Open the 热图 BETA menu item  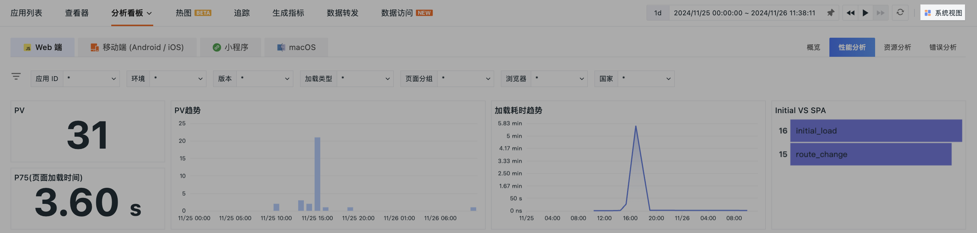(193, 13)
